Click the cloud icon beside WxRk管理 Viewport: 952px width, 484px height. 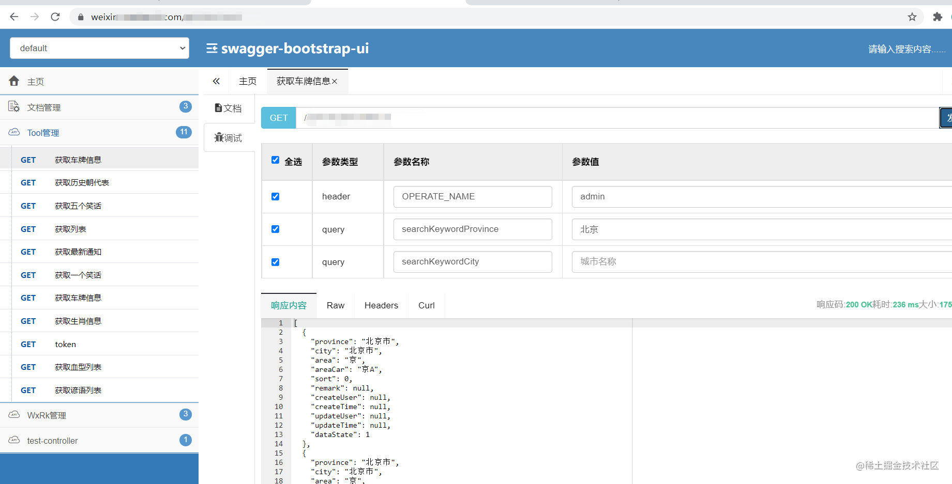14,415
